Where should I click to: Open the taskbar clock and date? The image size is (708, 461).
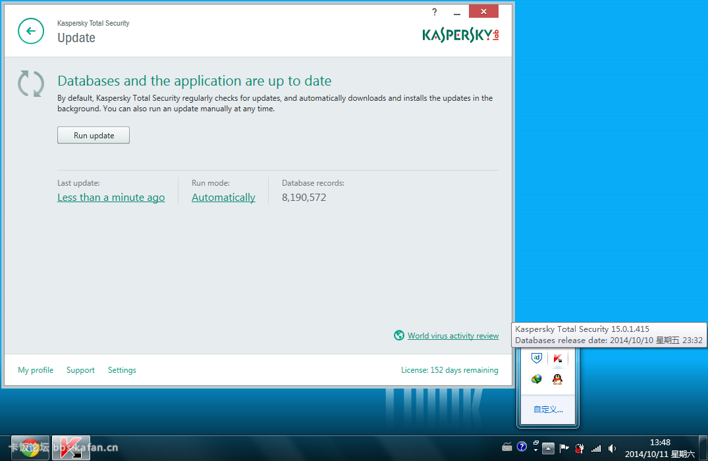pos(660,448)
